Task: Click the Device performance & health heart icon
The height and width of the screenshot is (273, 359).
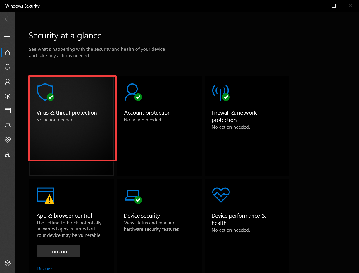Action: pos(221,195)
